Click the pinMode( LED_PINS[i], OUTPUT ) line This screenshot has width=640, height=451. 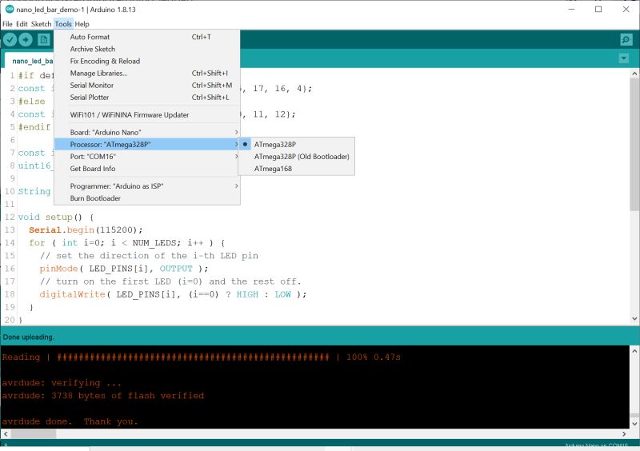coord(124,269)
